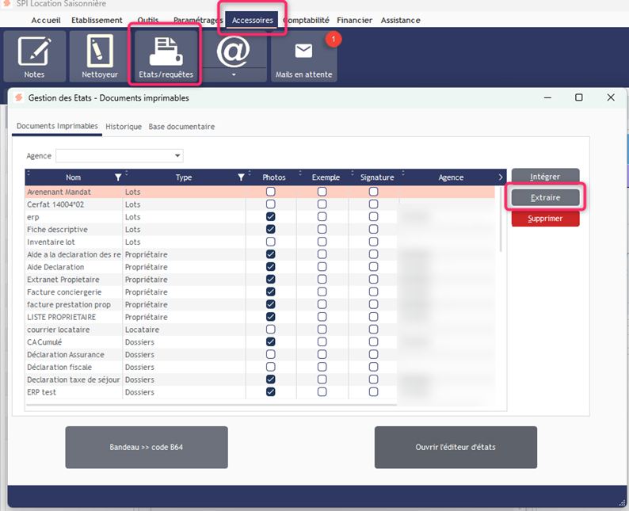This screenshot has width=629, height=511.
Task: Click Ouvrir l'éditeur d'états button
Action: tap(456, 448)
